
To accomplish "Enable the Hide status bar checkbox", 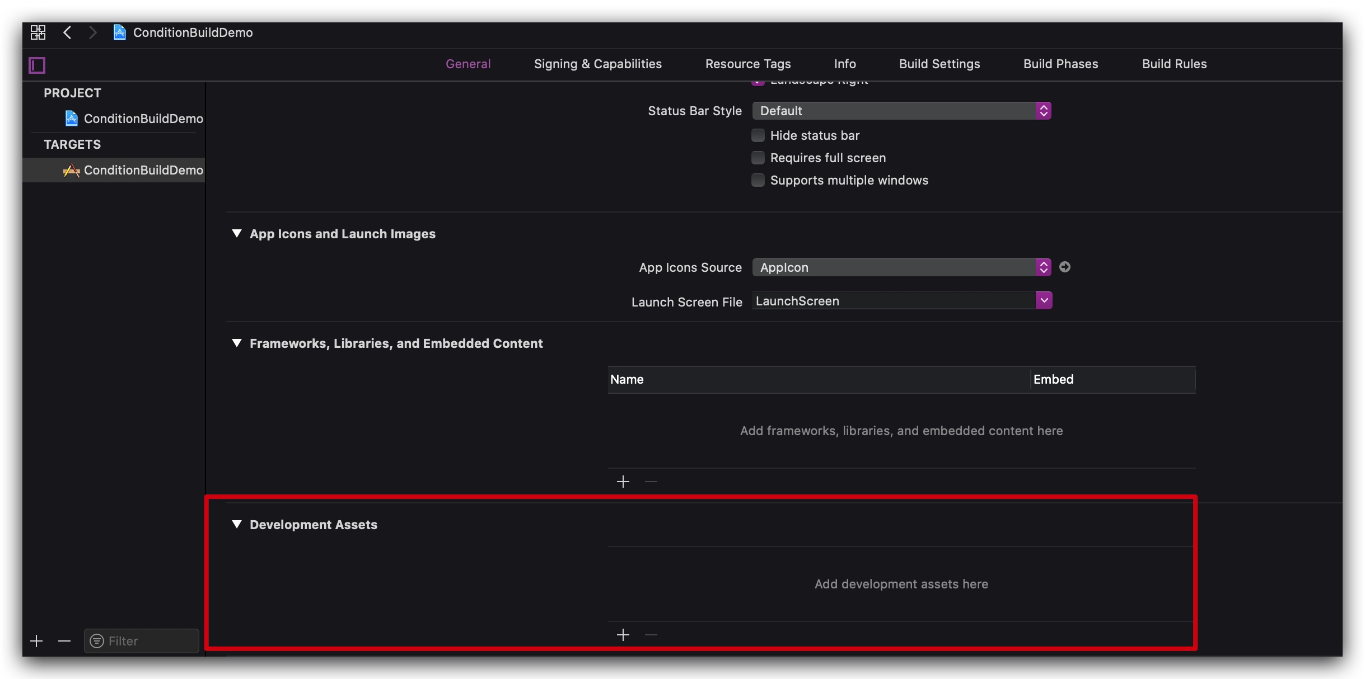I will pos(758,135).
